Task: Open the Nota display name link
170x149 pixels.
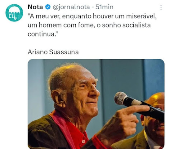Action: [35, 7]
